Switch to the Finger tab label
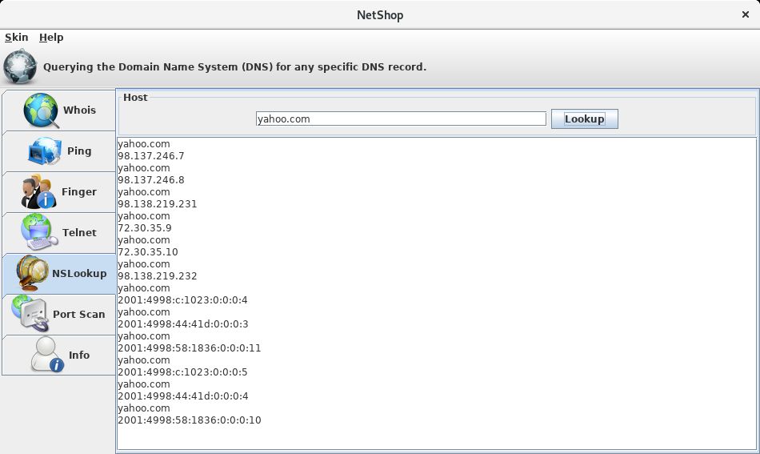Image resolution: width=760 pixels, height=454 pixels. [79, 191]
